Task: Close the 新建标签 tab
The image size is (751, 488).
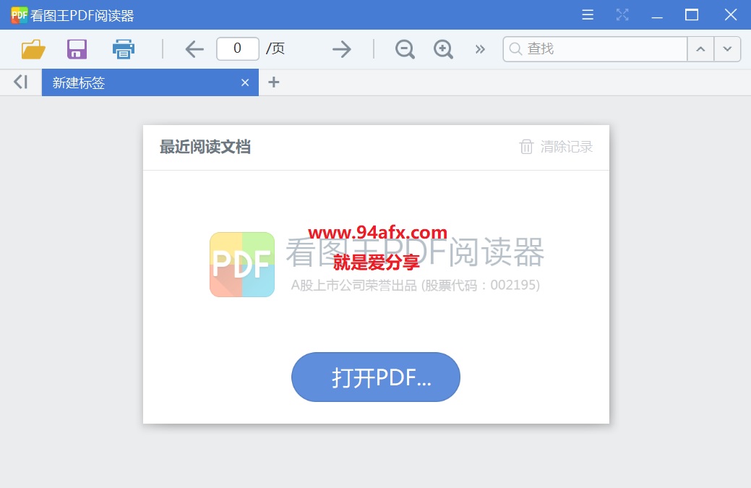Action: pos(245,83)
